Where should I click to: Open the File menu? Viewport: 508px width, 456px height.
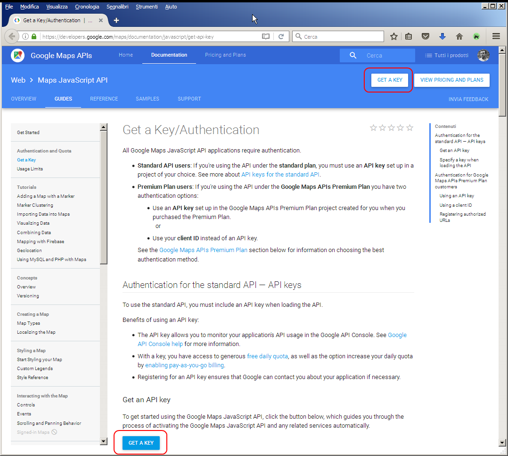[9, 7]
